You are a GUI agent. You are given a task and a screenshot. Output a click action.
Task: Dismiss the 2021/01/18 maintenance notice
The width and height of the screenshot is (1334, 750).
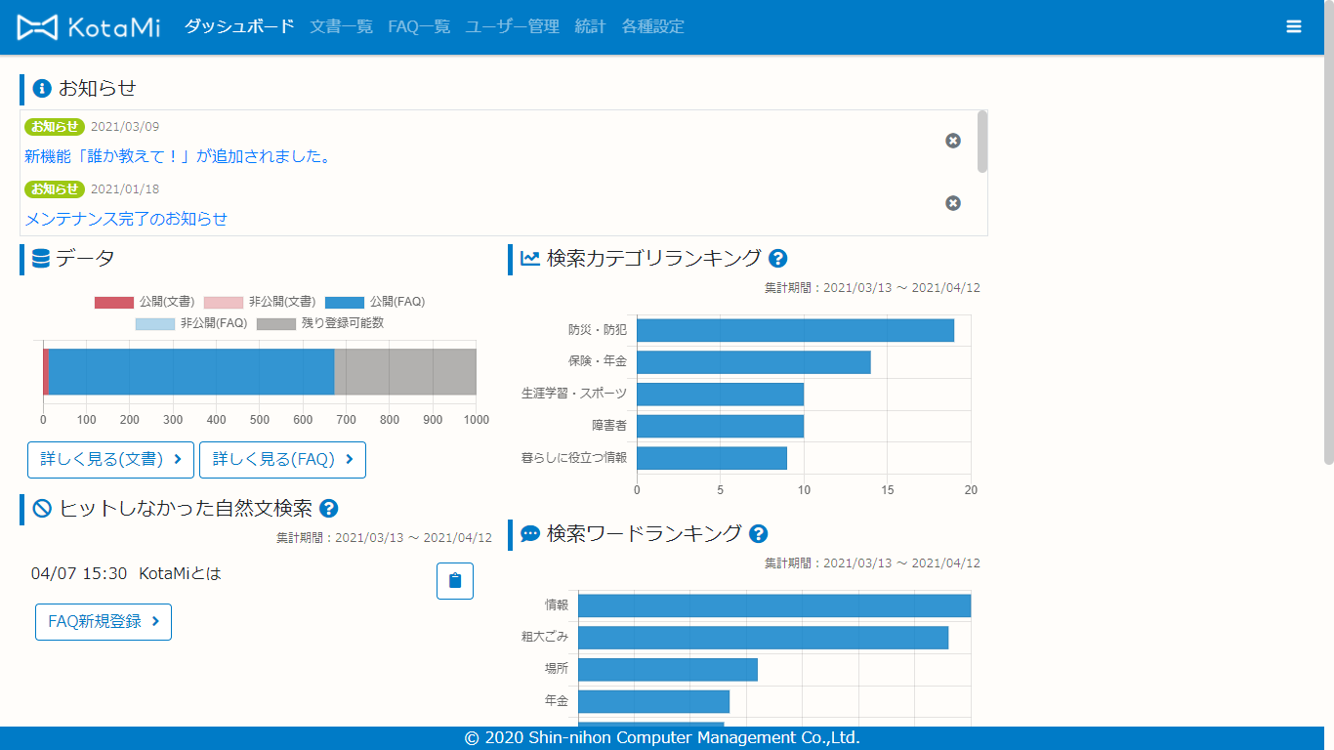pos(953,203)
